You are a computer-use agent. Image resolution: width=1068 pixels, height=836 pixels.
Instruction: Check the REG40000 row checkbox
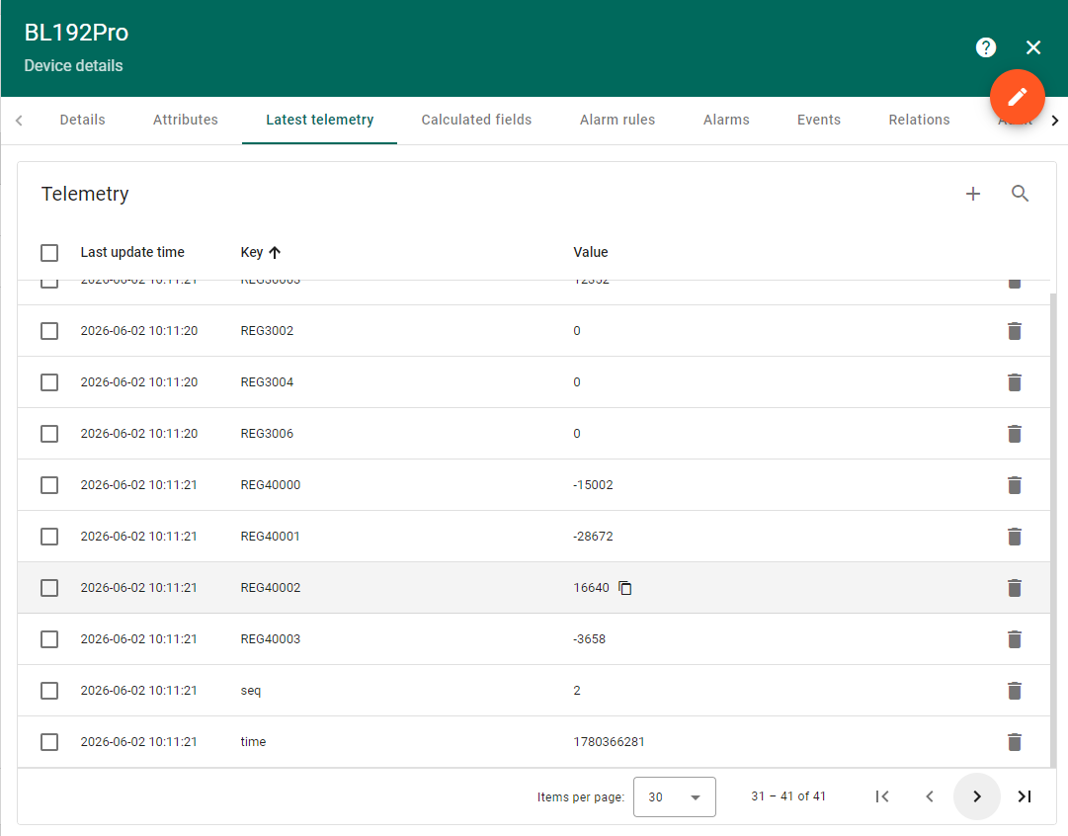point(49,485)
